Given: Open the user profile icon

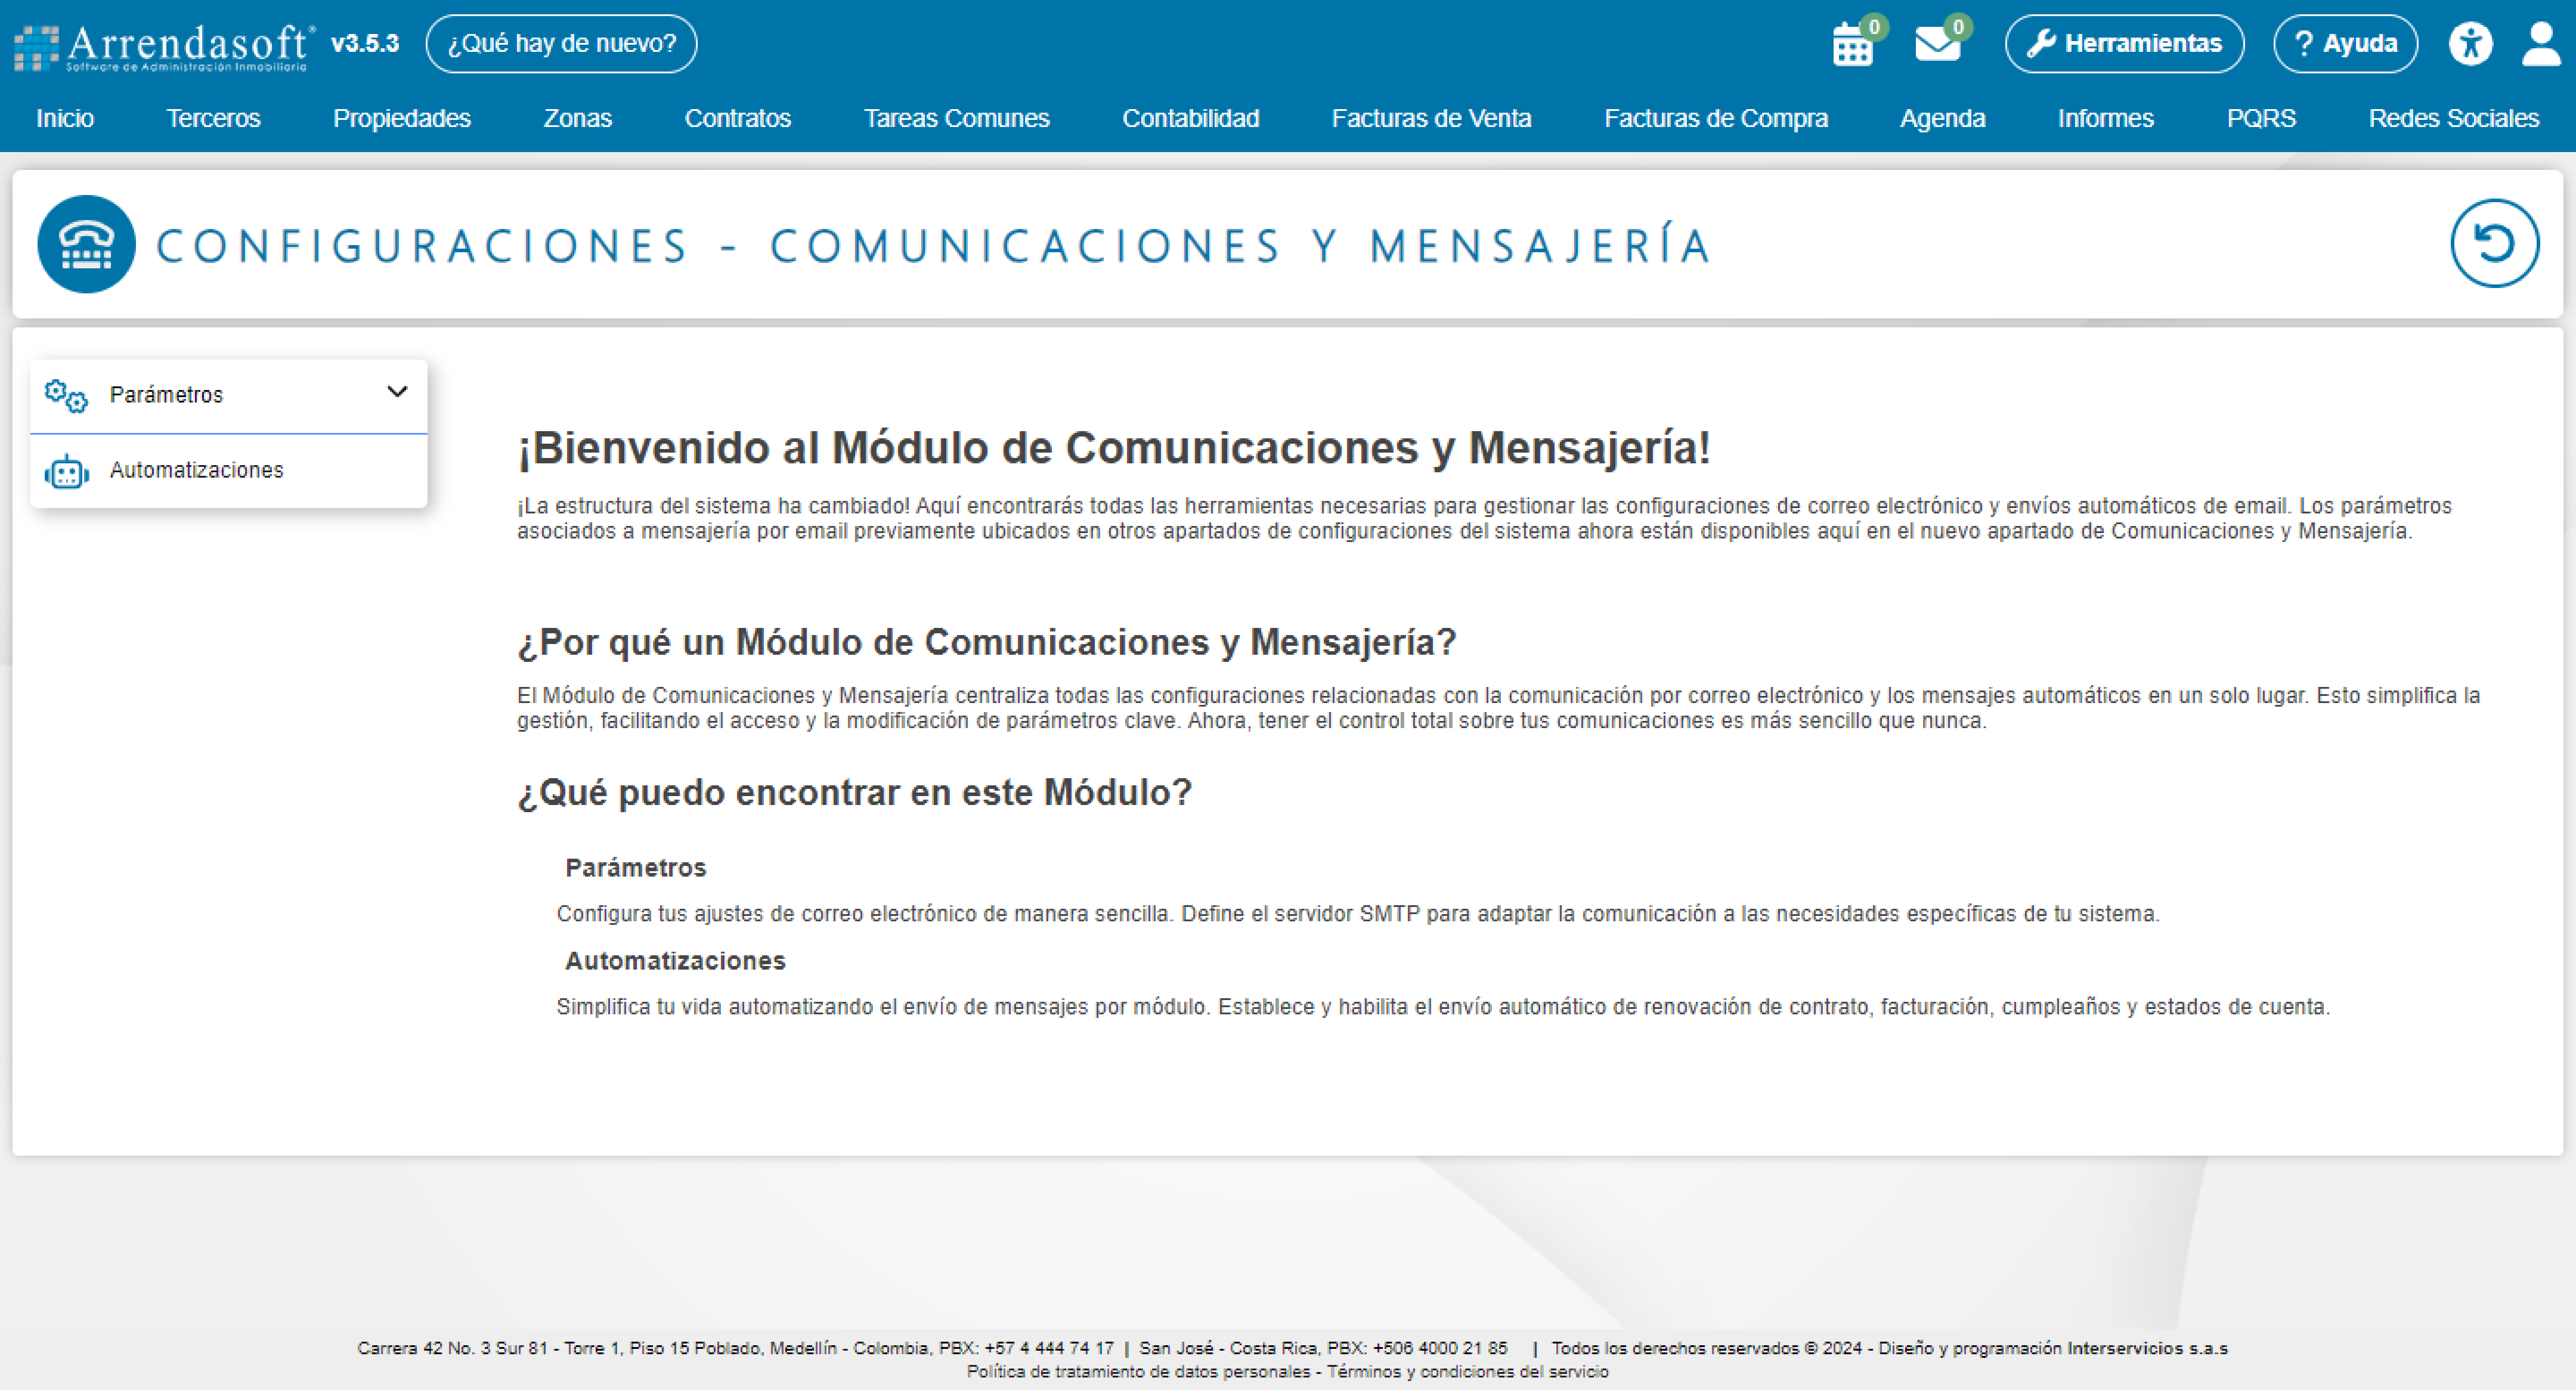Looking at the screenshot, I should point(2541,44).
